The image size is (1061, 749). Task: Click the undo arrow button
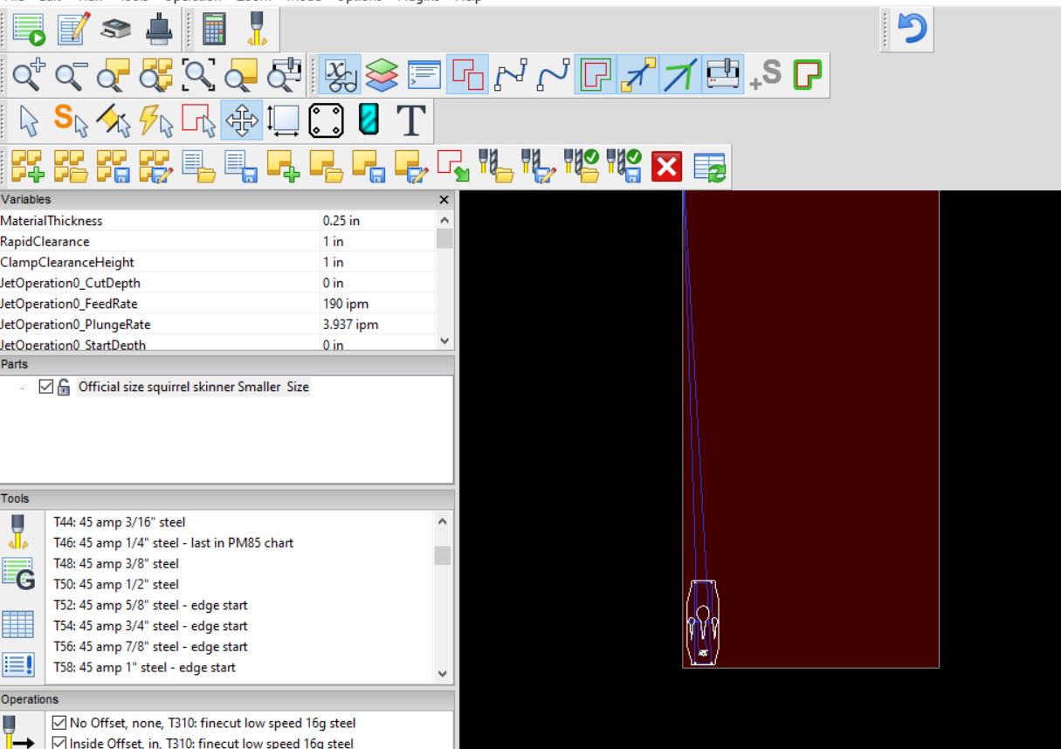[913, 31]
